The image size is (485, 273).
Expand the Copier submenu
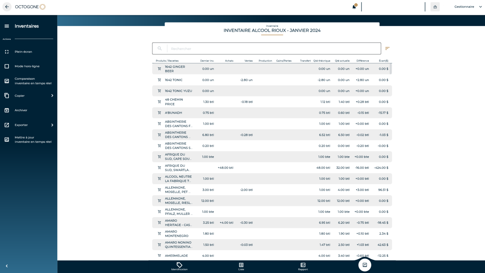pos(28,96)
